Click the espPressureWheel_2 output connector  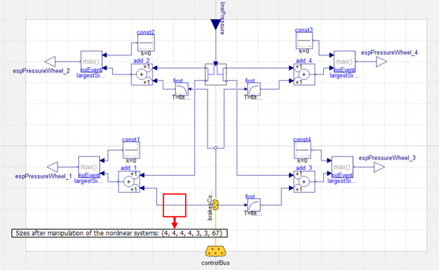coord(50,62)
